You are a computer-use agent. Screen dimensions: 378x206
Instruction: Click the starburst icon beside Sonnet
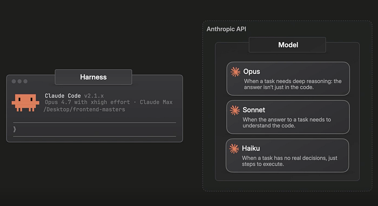[x=234, y=110]
